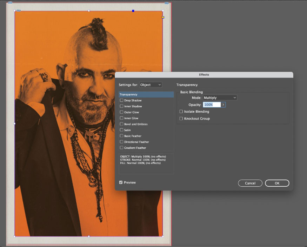Enable the Basic Feather checkbox
This screenshot has width=307, height=247.
coord(121,136)
